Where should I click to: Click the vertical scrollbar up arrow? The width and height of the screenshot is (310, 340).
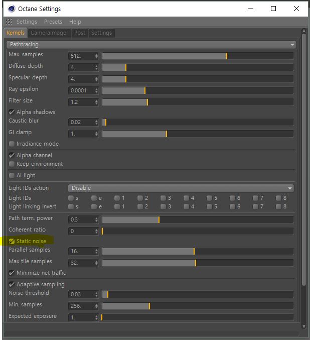click(x=304, y=32)
